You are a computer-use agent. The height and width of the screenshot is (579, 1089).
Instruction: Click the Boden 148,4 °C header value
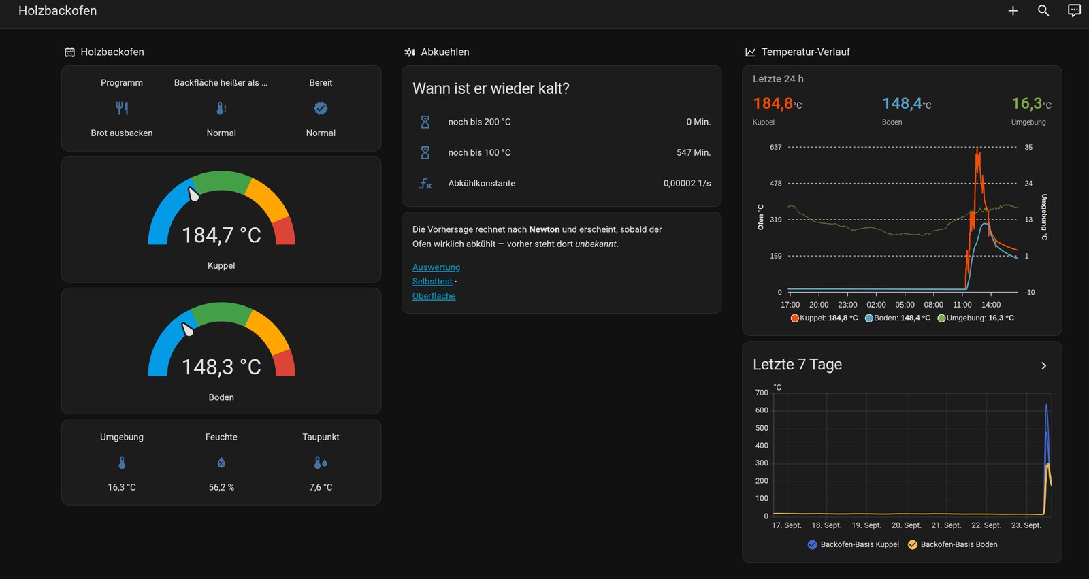click(x=907, y=103)
